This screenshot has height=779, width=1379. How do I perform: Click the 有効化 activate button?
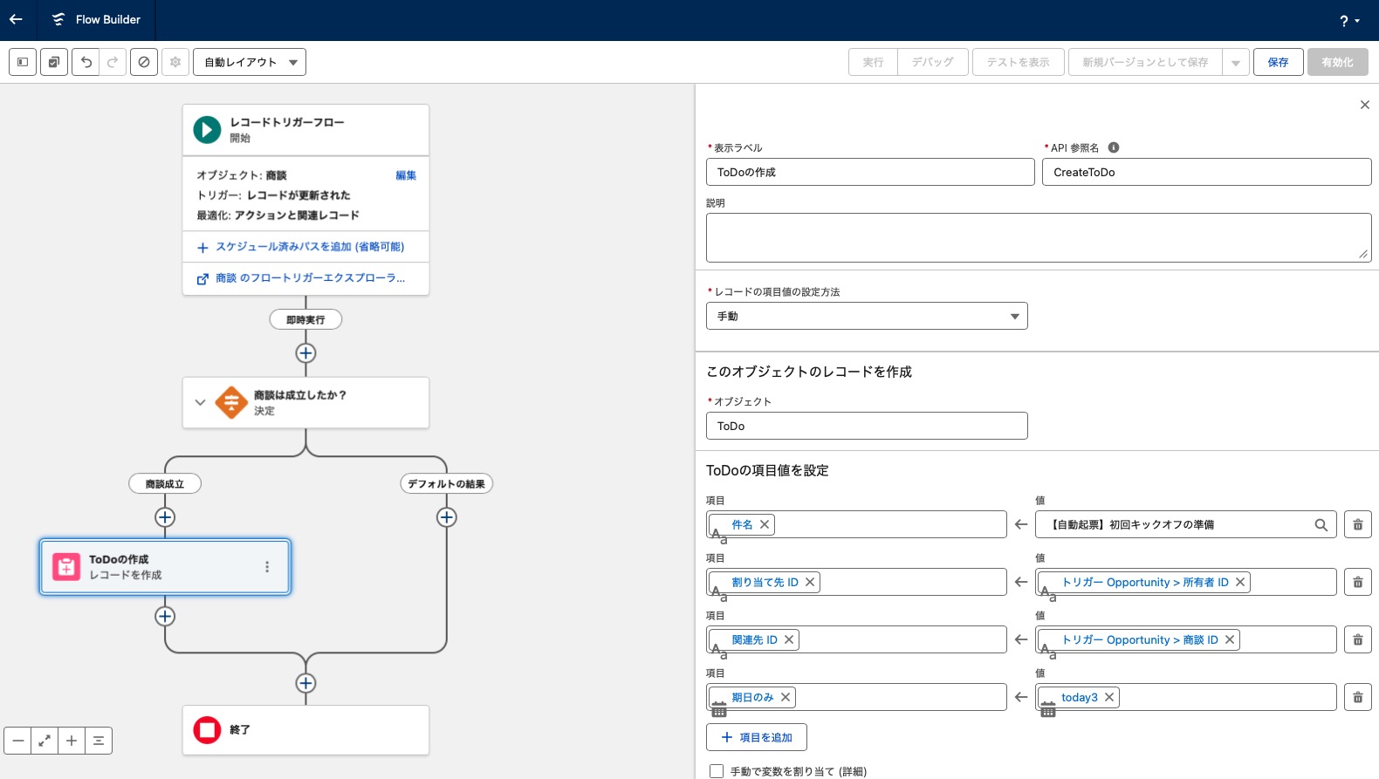click(x=1338, y=62)
